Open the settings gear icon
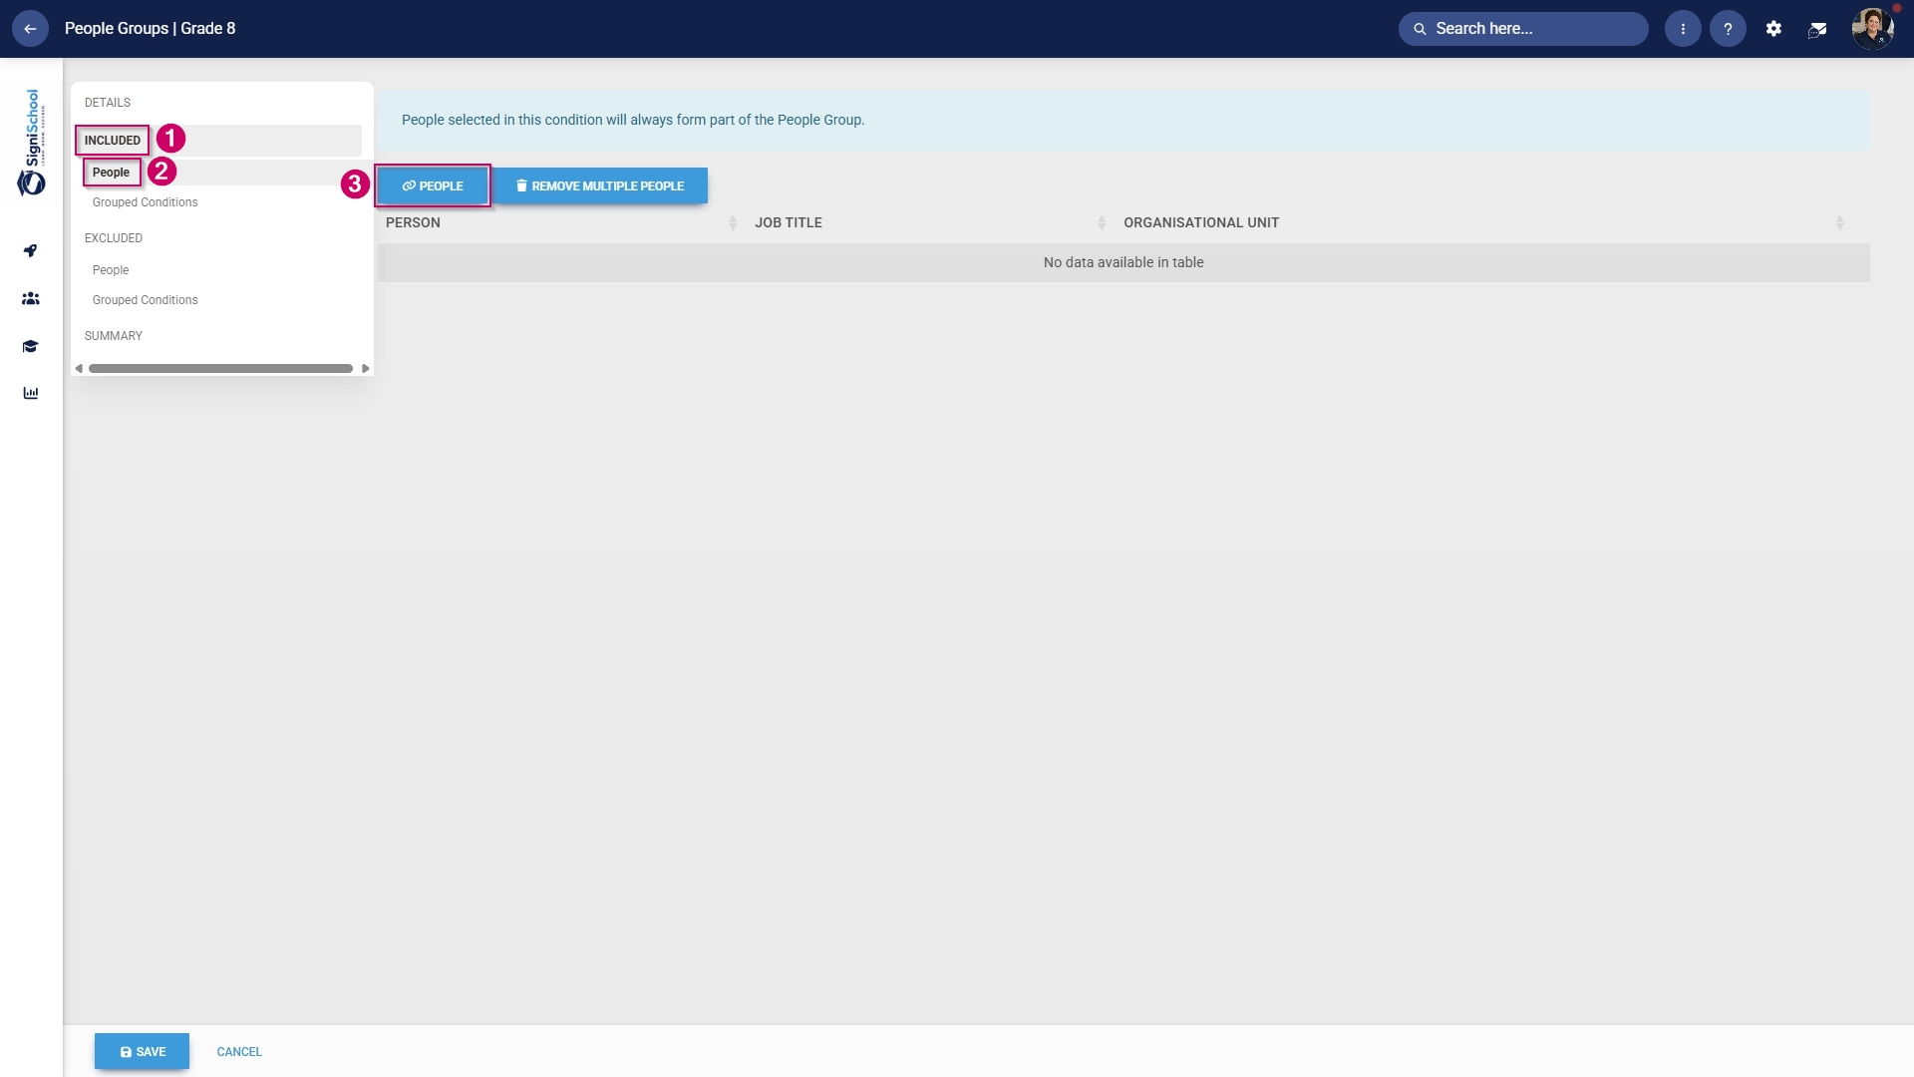Viewport: 1914px width, 1077px height. point(1773,29)
